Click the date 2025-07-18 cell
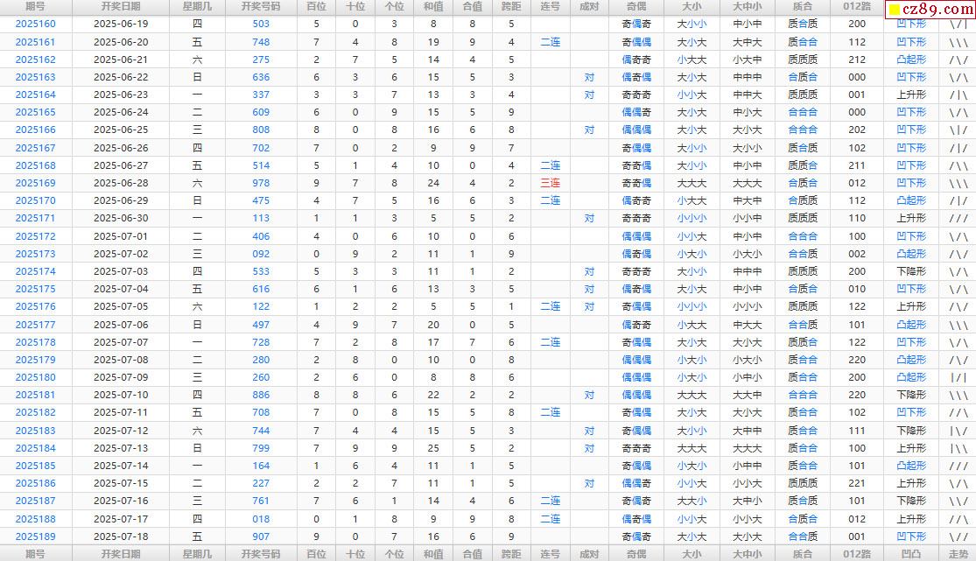This screenshot has width=976, height=561. (x=121, y=536)
